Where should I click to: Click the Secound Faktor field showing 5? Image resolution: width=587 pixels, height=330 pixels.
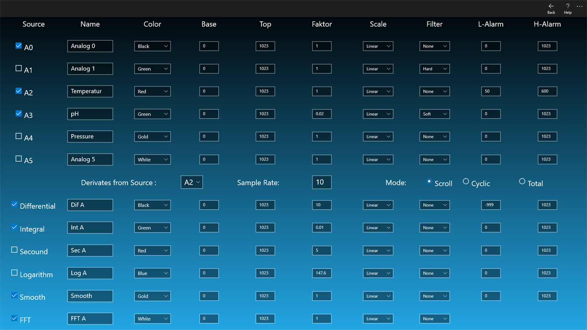click(322, 250)
